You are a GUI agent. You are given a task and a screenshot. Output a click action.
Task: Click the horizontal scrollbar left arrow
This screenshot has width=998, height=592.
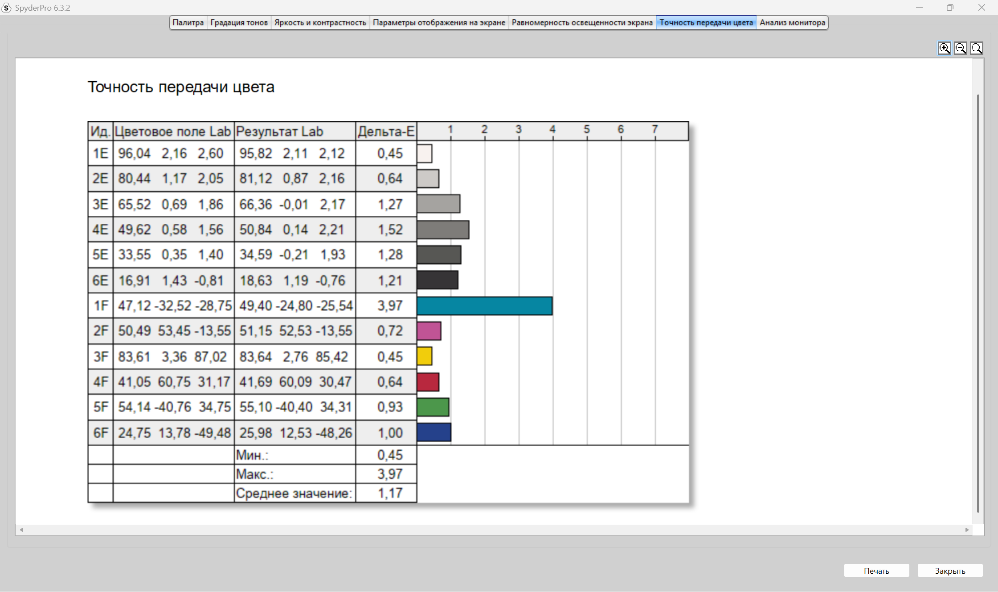21,530
